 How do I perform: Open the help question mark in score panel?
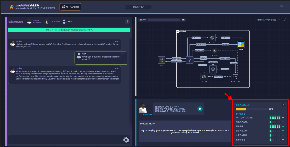pos(283,105)
